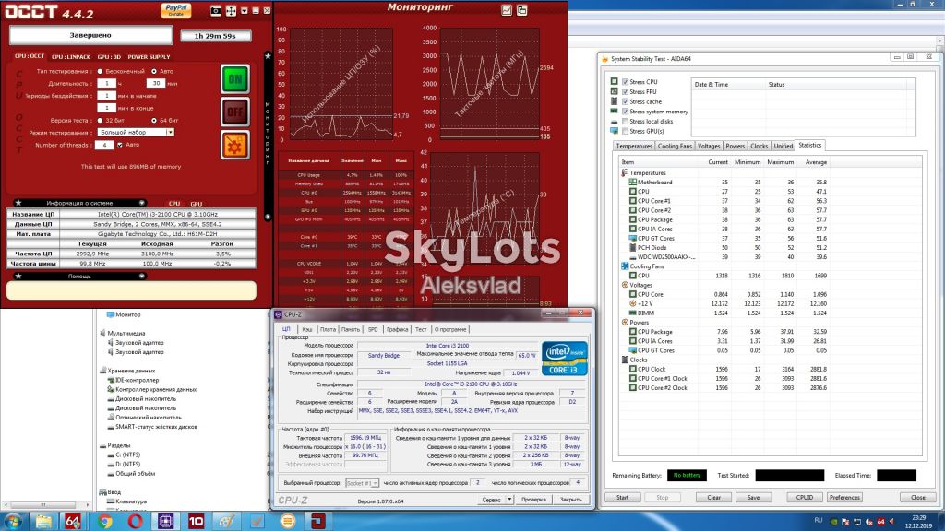Click the Number of threads input field

point(104,145)
